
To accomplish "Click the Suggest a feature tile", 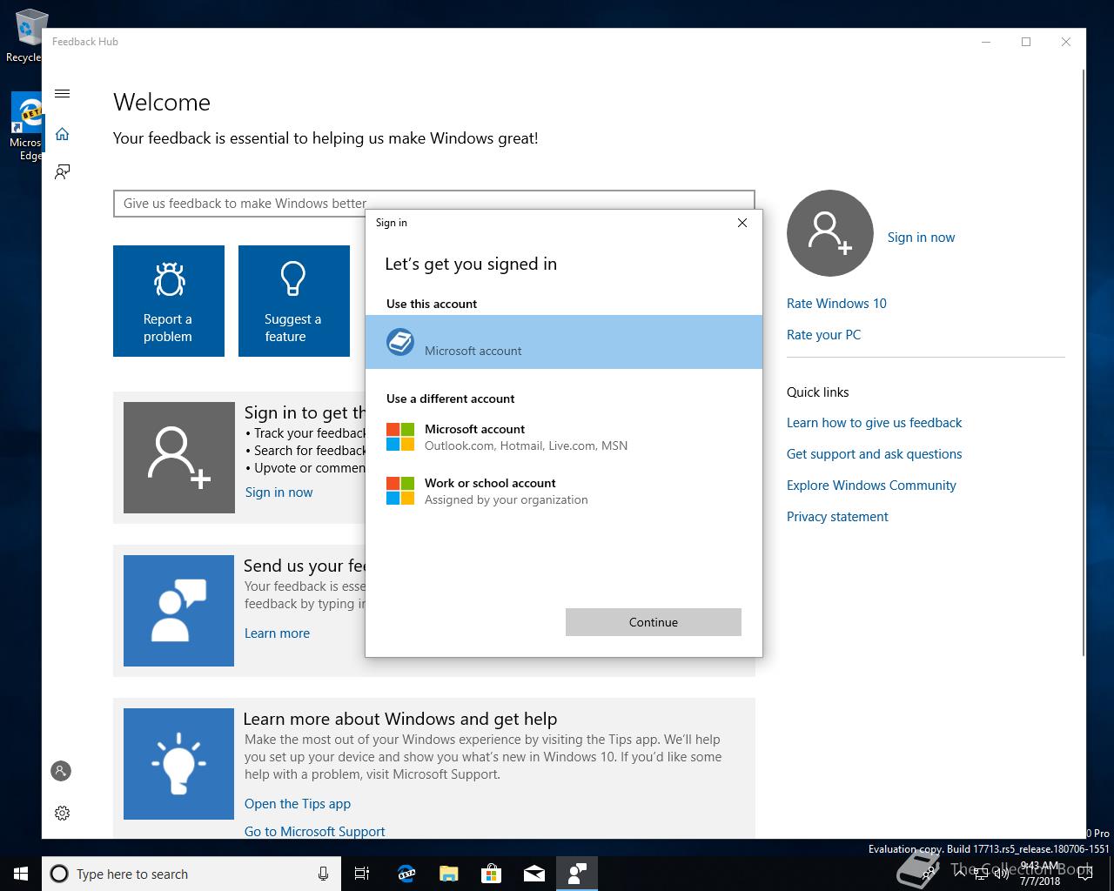I will 294,301.
